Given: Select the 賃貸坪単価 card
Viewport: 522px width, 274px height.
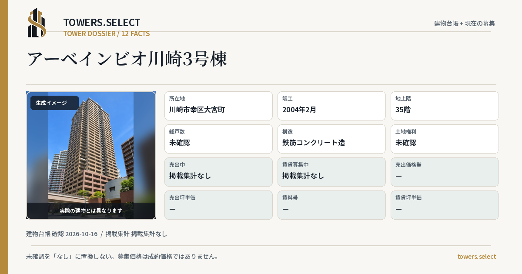Looking at the screenshot, I should [445, 205].
